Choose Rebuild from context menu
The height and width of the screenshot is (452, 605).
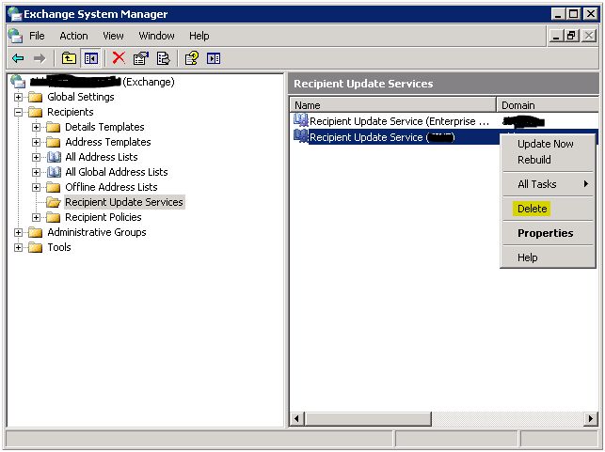(x=548, y=160)
